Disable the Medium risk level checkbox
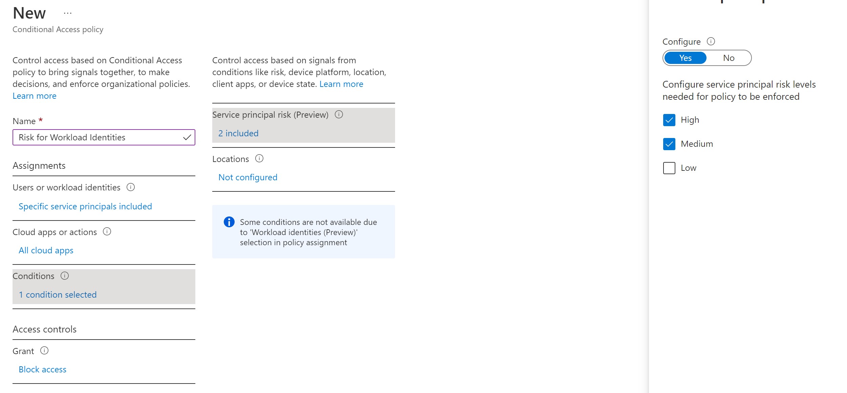The height and width of the screenshot is (393, 847). [x=669, y=144]
